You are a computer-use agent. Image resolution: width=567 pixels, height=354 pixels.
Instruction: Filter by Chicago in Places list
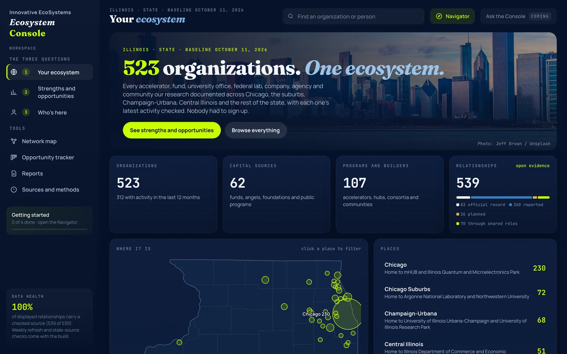(x=465, y=268)
